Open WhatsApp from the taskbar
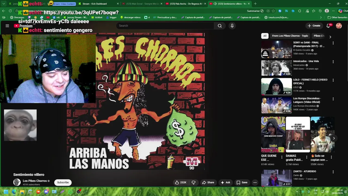Viewport: 348px width, 196px height. (x=70, y=192)
